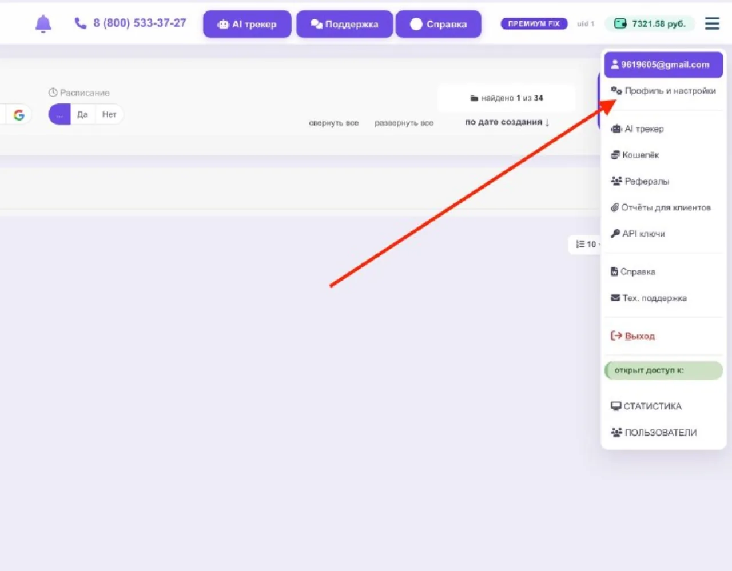Click the gears icon for Профиль и настройки

click(x=616, y=91)
